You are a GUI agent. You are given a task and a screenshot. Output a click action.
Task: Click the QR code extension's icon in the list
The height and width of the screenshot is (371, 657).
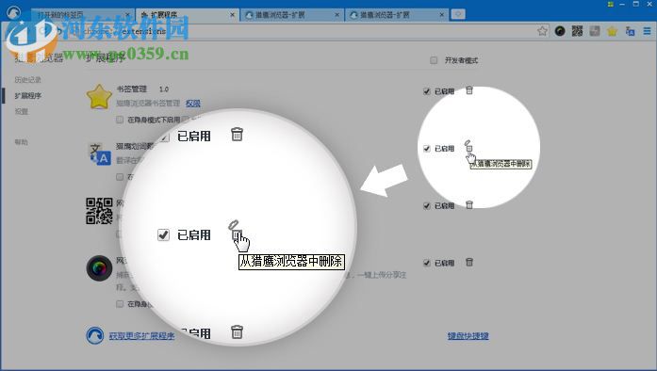click(99, 211)
